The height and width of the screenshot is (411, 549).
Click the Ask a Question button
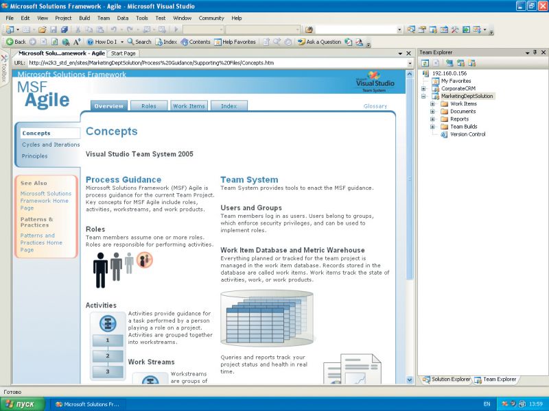(x=319, y=42)
